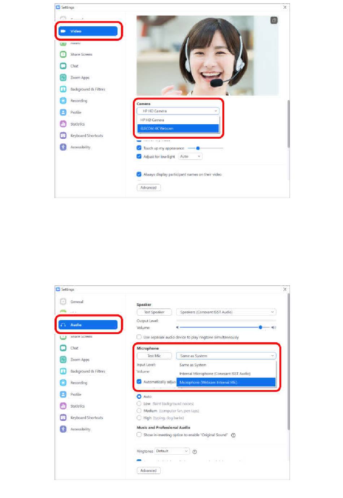Click Statistics icon in Video settings window

tap(63, 124)
